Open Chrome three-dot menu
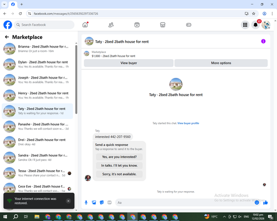The height and width of the screenshot is (221, 277). [x=272, y=14]
